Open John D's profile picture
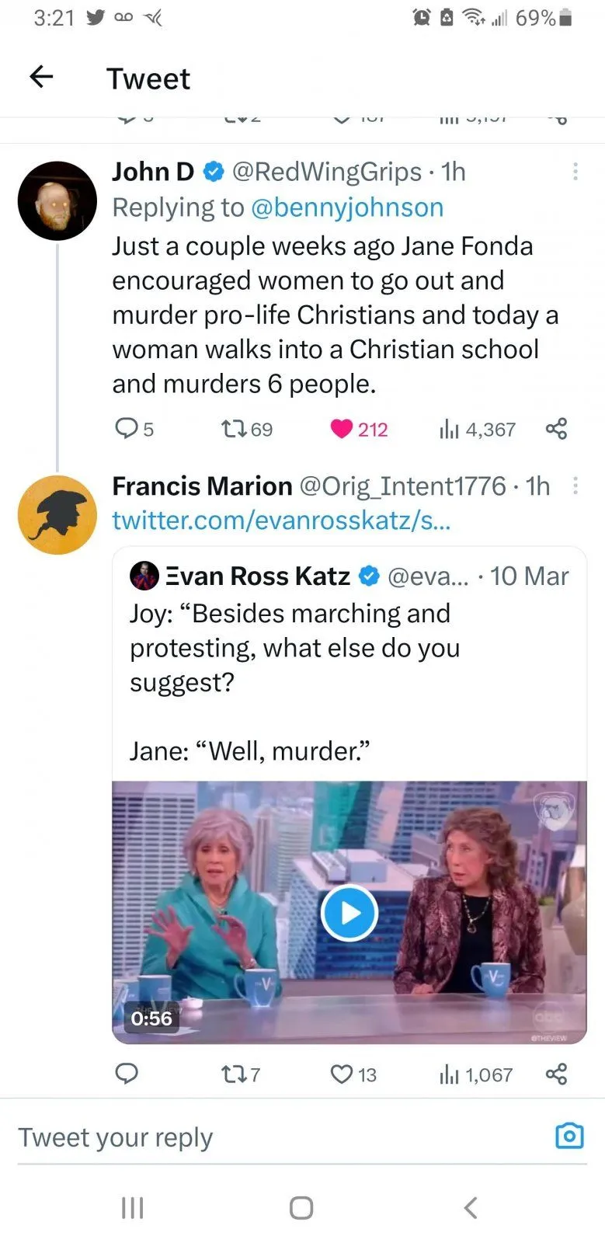This screenshot has width=605, height=1243. coord(57,200)
